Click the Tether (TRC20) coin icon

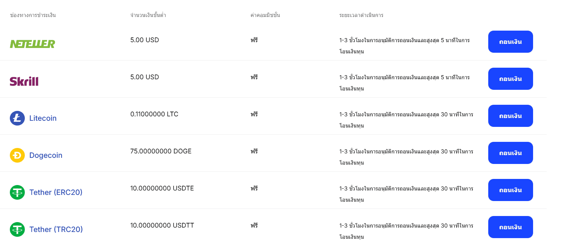[x=17, y=229]
